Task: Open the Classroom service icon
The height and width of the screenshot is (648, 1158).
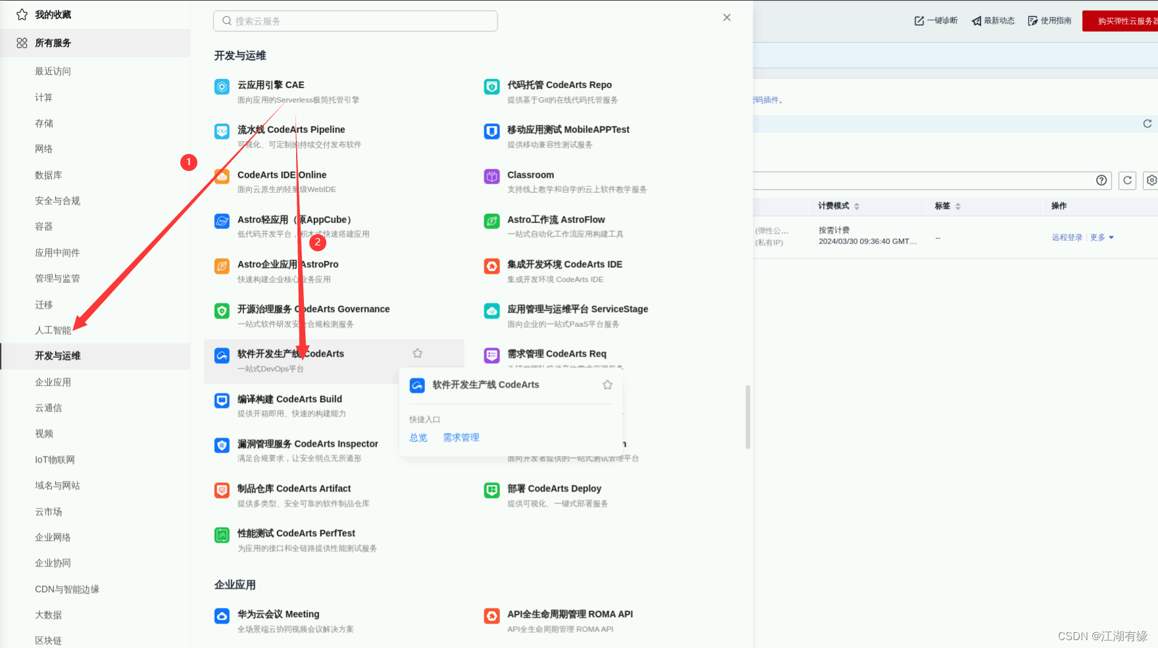Action: tap(492, 176)
